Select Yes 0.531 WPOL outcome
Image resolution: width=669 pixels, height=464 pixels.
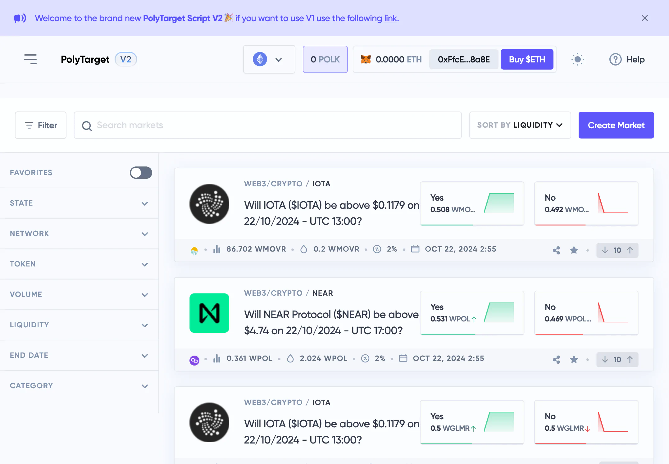coord(472,313)
